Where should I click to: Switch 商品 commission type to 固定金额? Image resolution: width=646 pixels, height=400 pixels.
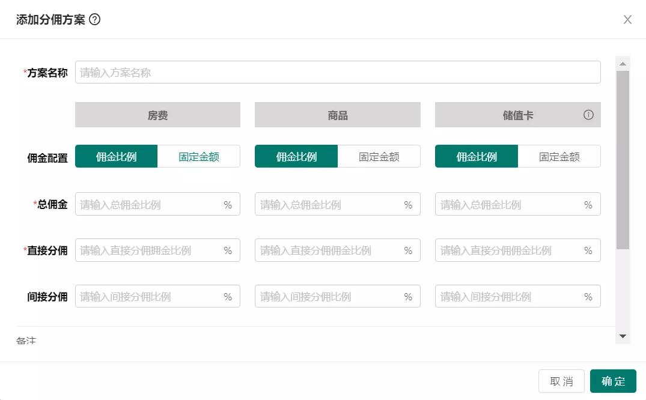pyautogui.click(x=379, y=156)
